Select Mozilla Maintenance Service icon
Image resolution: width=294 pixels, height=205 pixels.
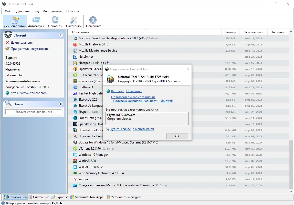click(x=75, y=51)
